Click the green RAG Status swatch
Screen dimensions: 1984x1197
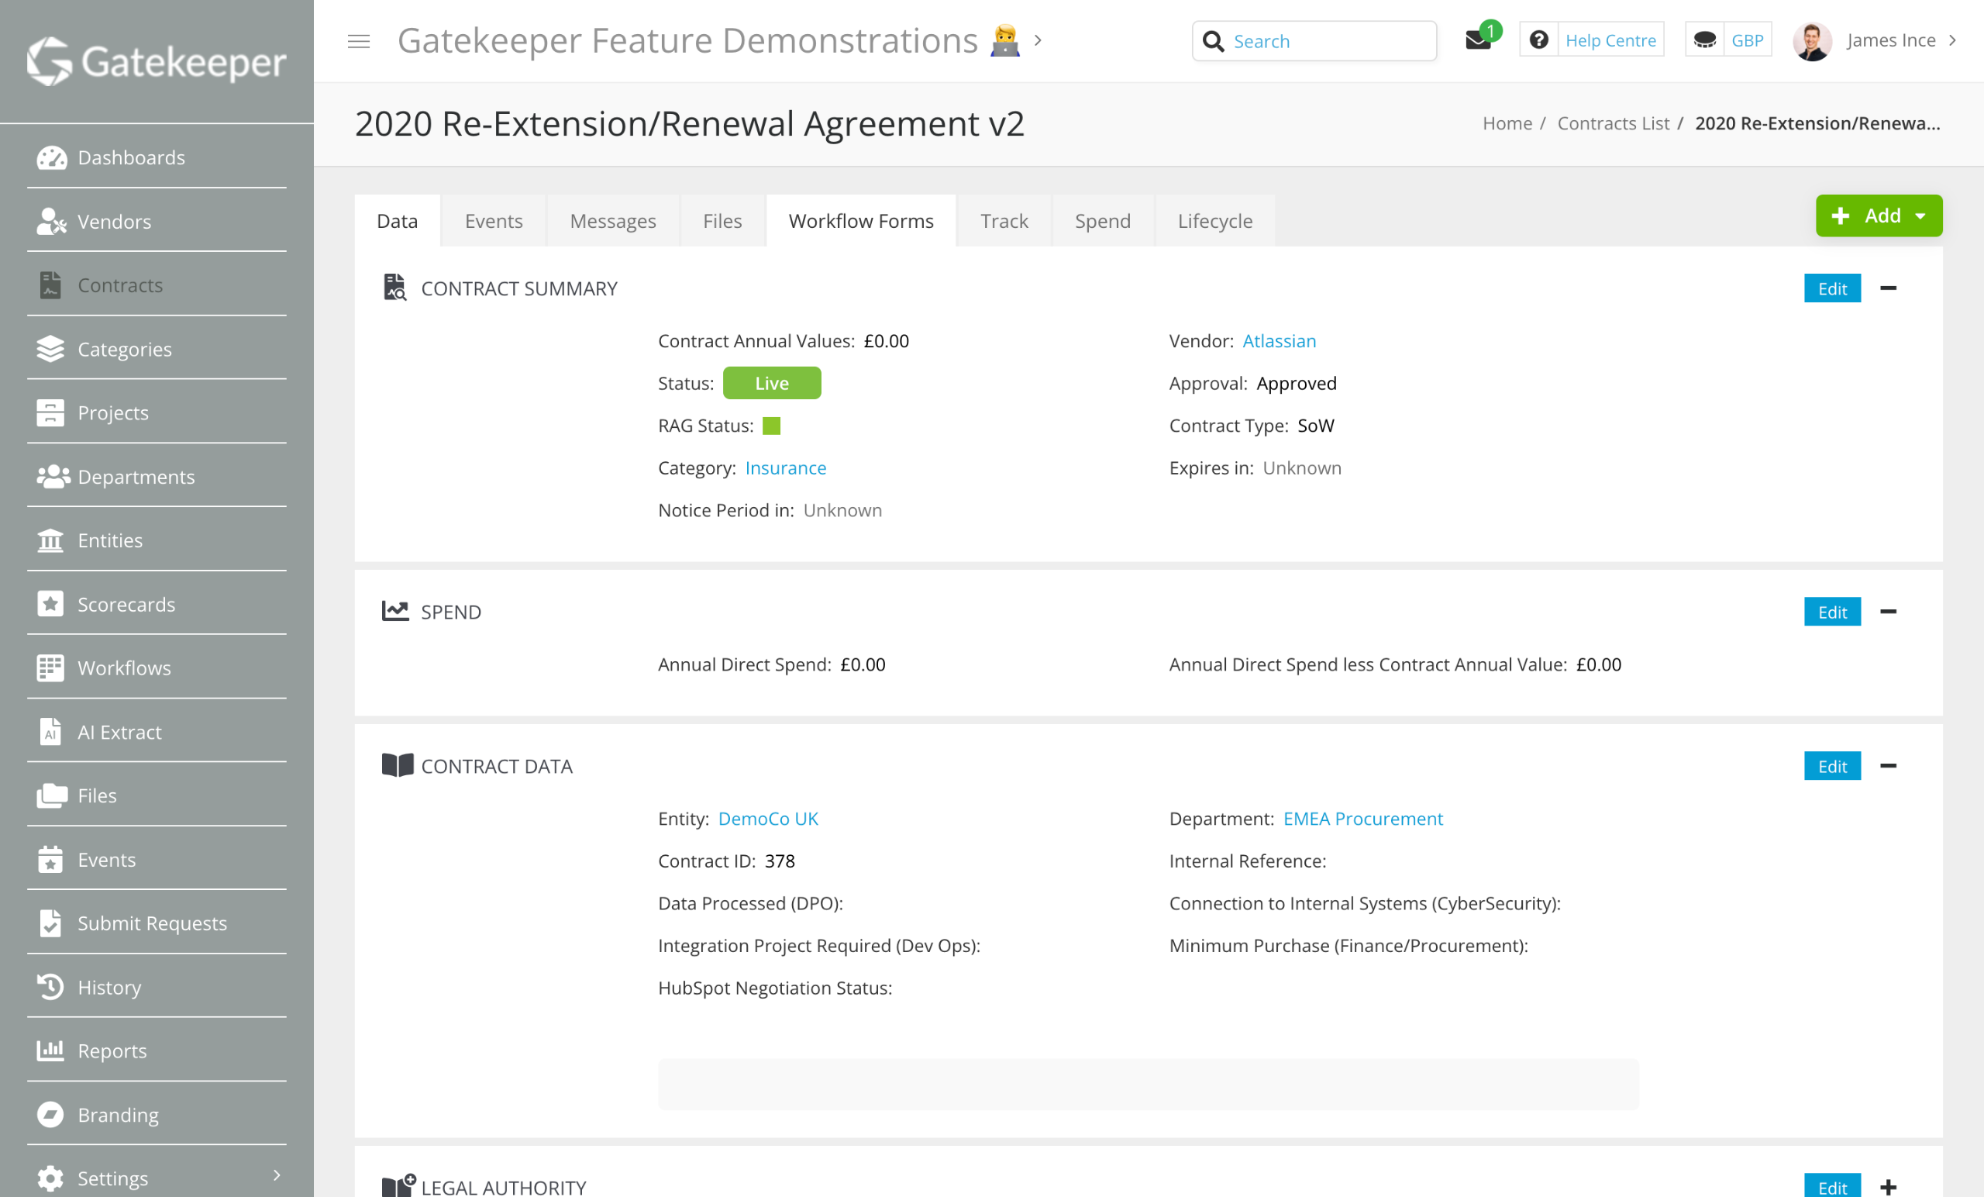pos(770,426)
